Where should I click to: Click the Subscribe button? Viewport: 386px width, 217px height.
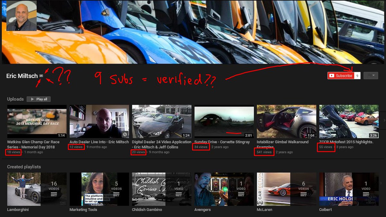pos(341,76)
